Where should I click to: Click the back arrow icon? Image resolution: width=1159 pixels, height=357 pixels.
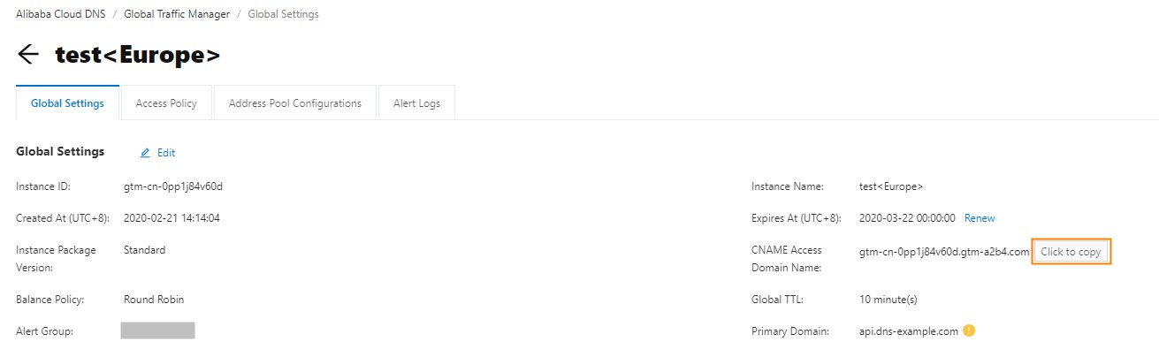coord(28,54)
